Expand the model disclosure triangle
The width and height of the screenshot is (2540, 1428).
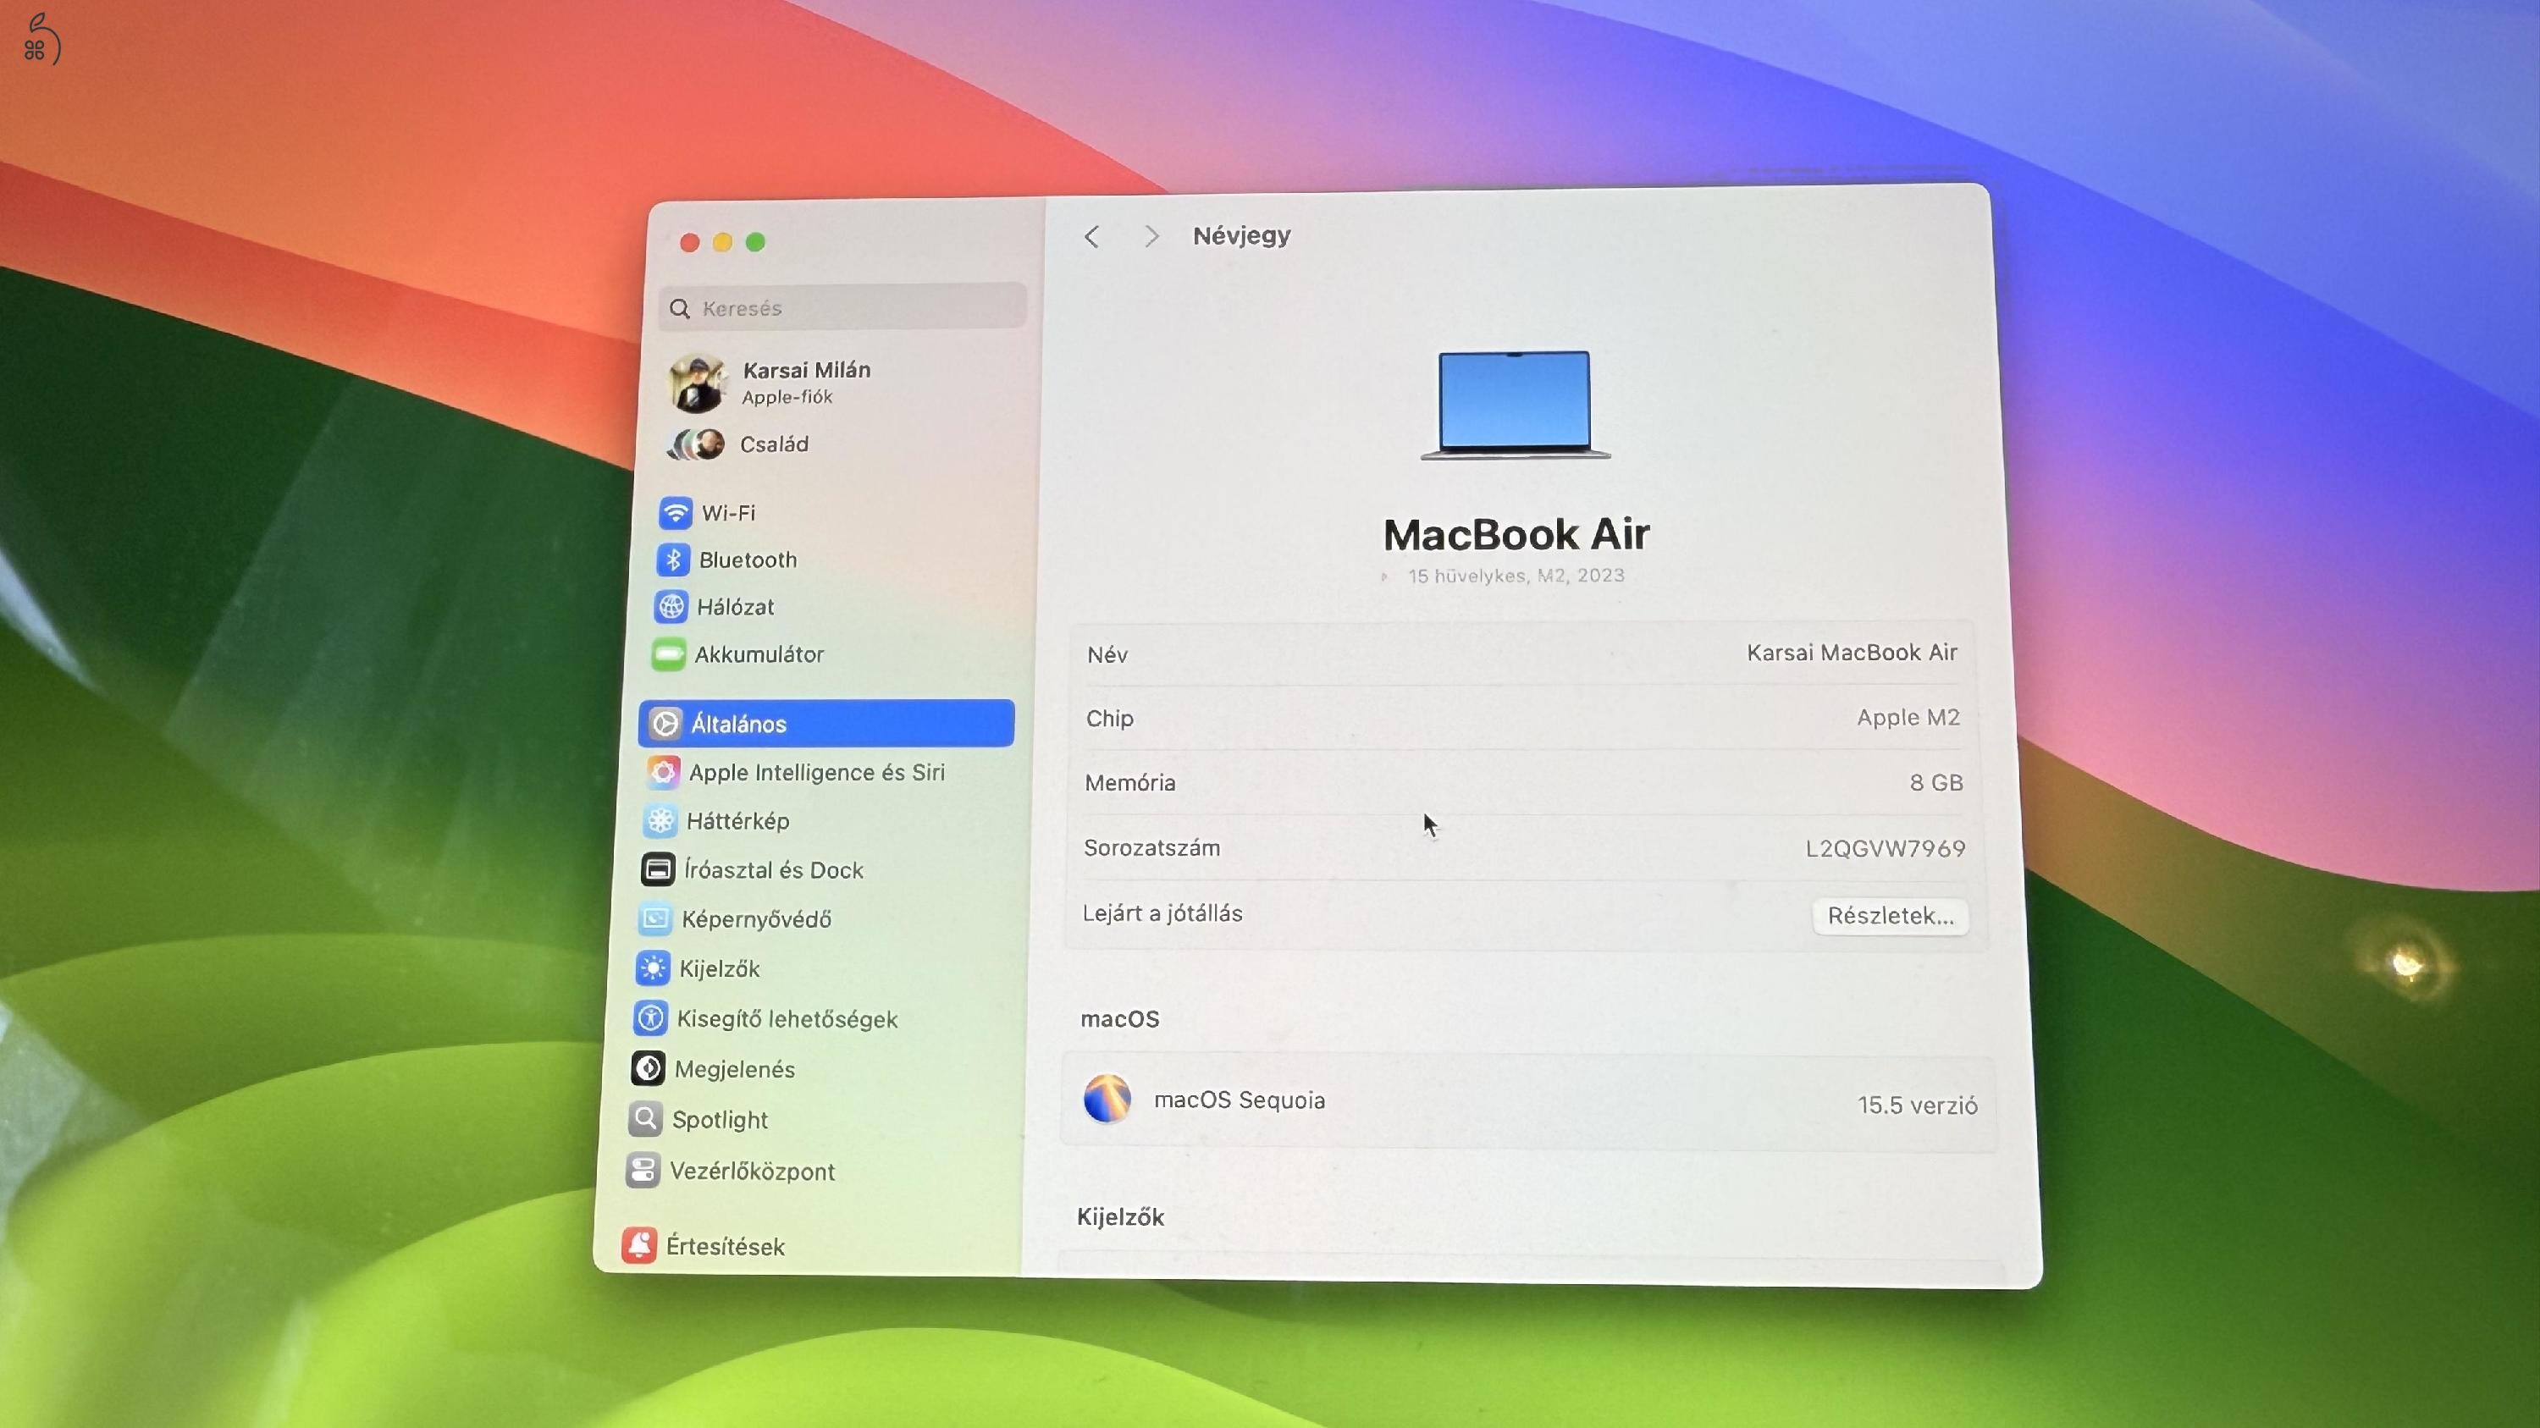click(x=1384, y=576)
